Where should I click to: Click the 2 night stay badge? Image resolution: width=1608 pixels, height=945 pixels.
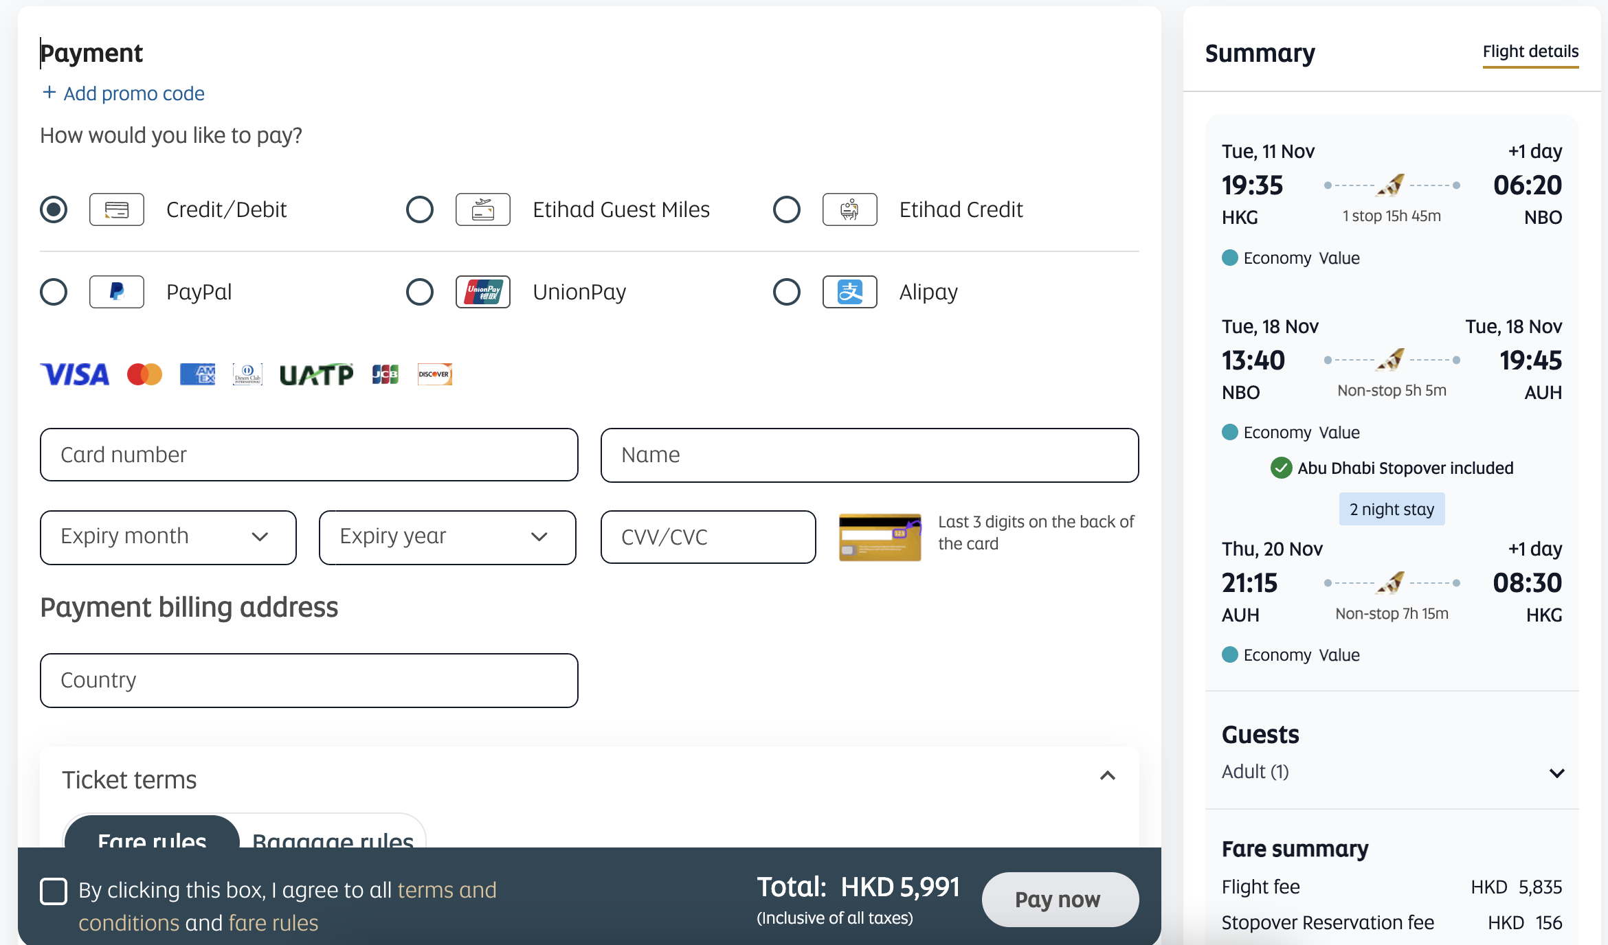[x=1392, y=509]
